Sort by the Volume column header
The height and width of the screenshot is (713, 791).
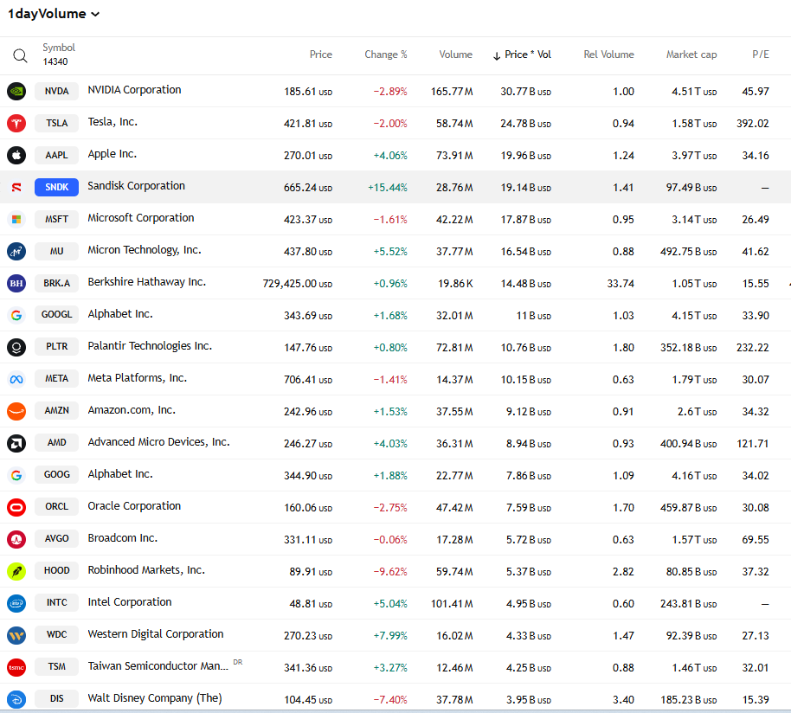tap(455, 55)
